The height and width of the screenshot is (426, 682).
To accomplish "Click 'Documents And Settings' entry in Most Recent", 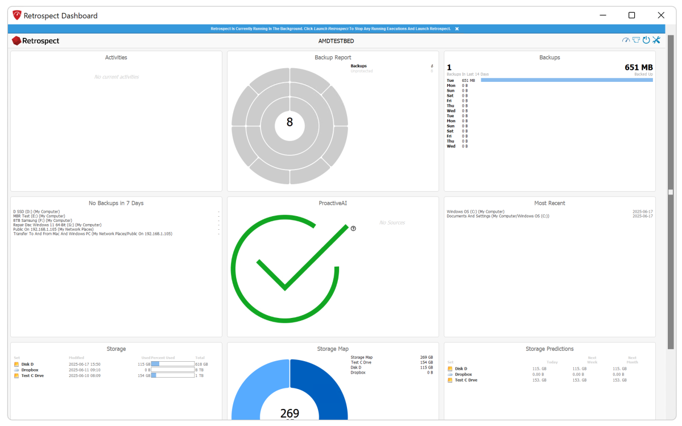I will pos(498,216).
